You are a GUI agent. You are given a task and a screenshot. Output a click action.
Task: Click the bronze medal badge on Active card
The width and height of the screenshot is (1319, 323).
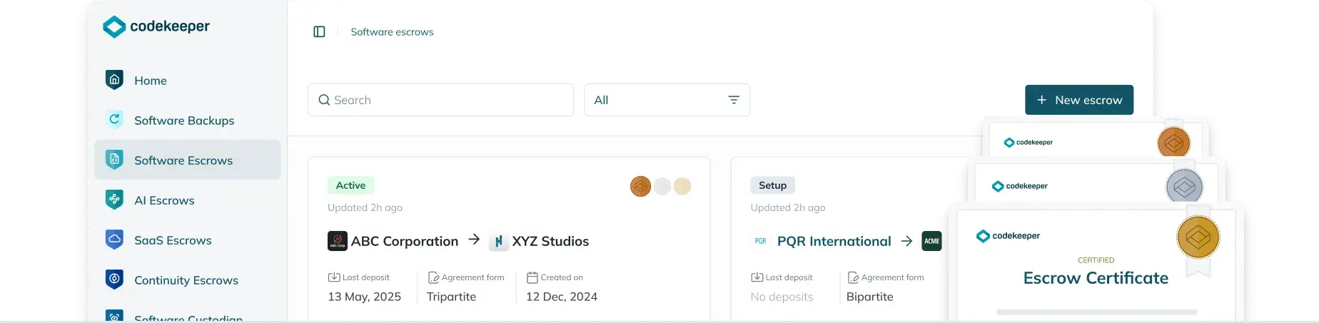[x=640, y=186]
